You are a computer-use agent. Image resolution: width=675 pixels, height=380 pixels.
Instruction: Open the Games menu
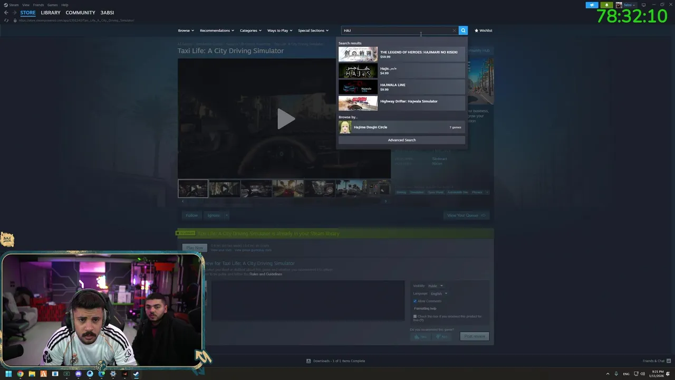point(52,5)
